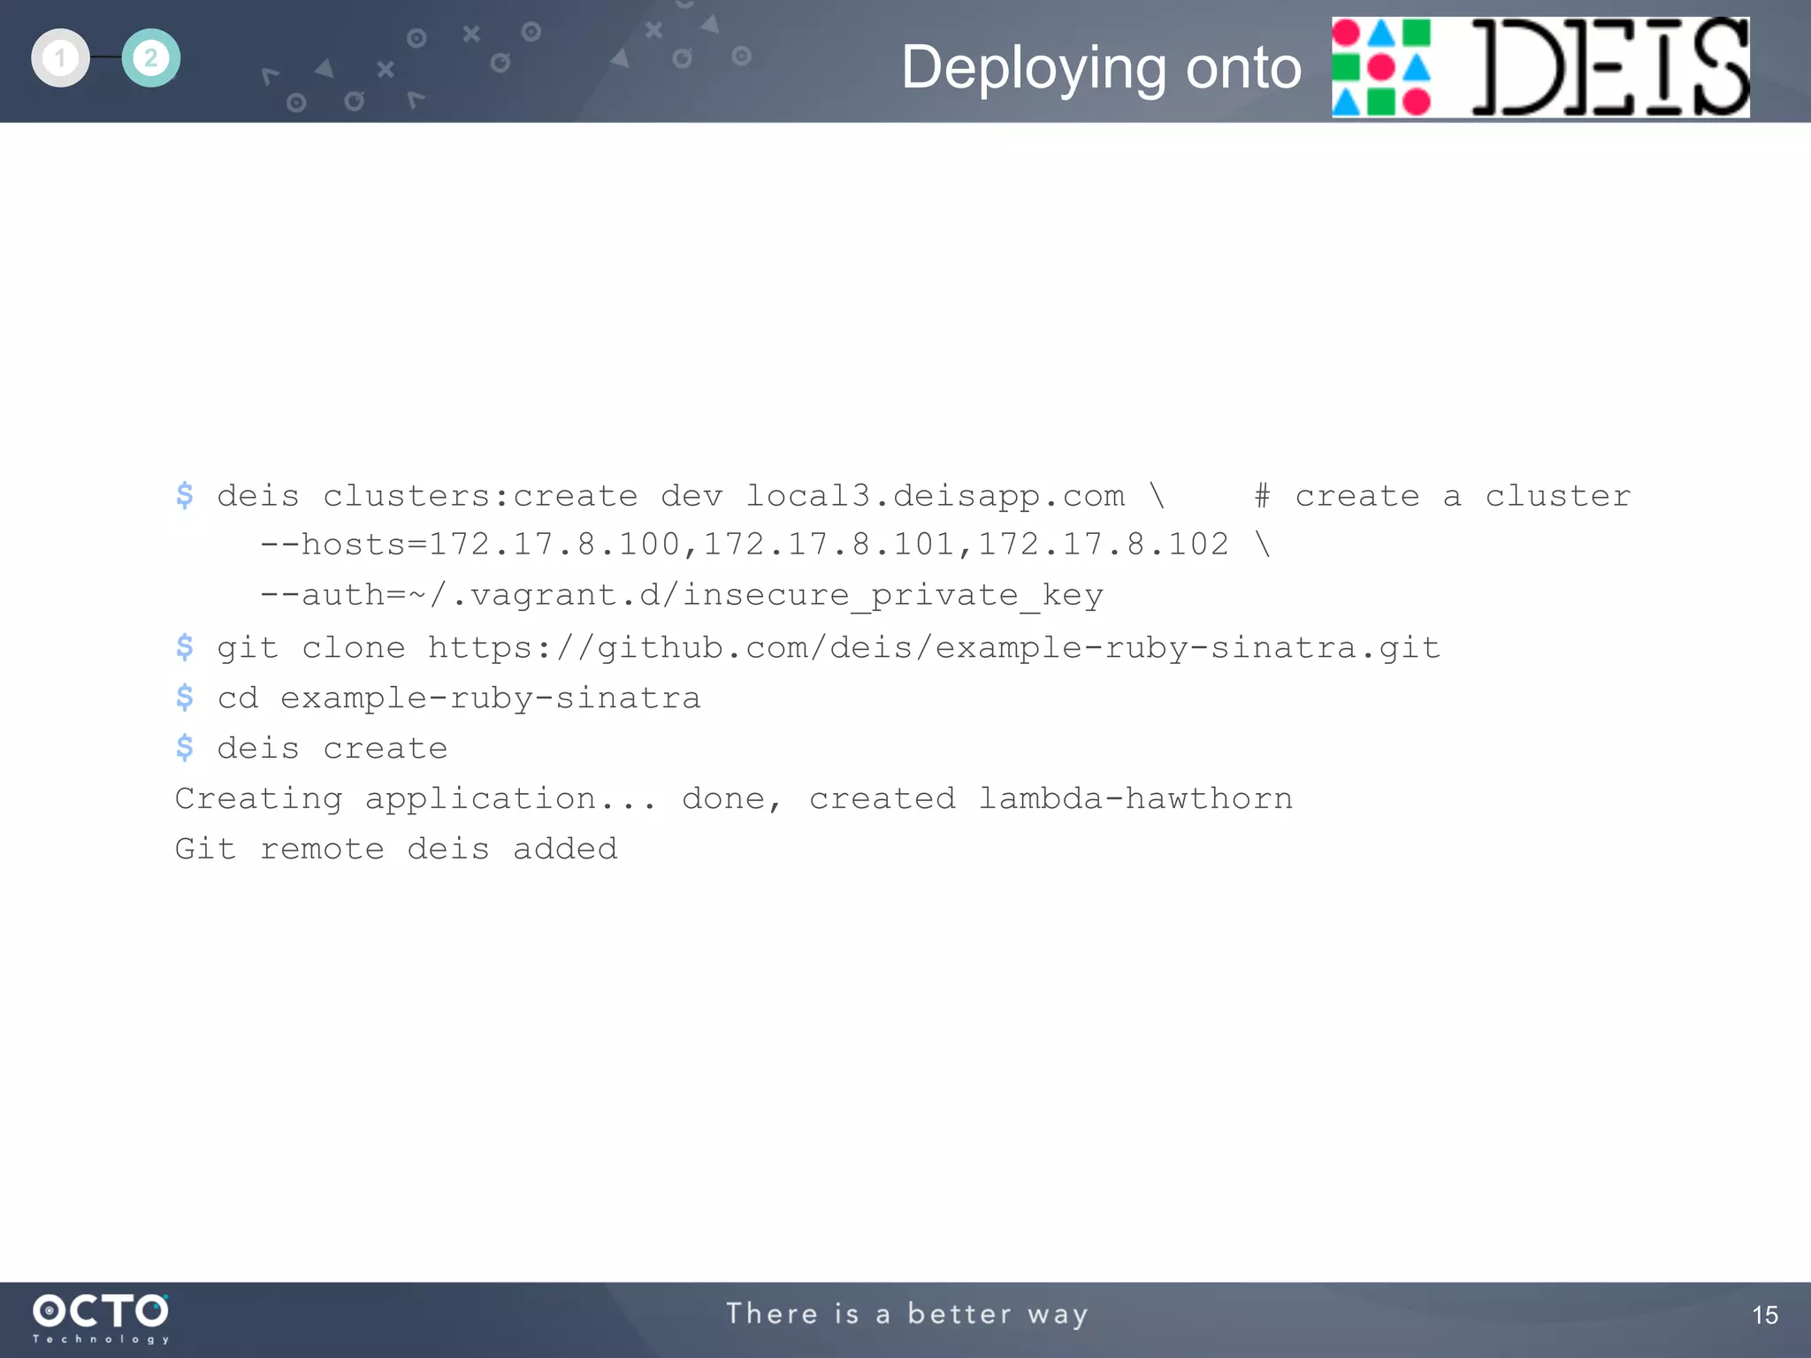Click the step 2 circle indicator
1811x1358 pixels.
click(x=151, y=58)
